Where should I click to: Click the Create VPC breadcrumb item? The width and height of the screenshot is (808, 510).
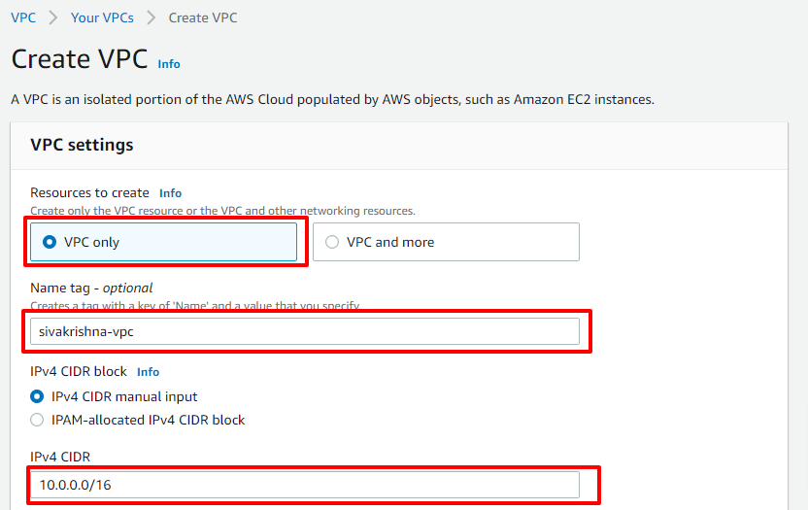point(203,17)
